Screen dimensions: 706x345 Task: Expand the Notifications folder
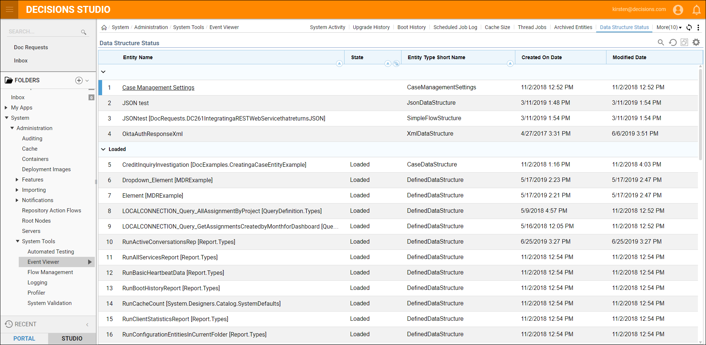[x=17, y=200]
